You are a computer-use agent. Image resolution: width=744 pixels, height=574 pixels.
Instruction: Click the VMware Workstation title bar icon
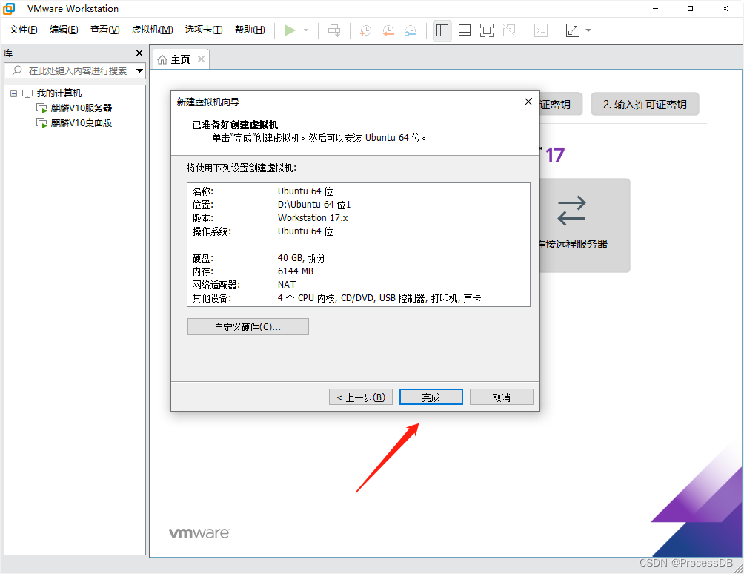9,9
